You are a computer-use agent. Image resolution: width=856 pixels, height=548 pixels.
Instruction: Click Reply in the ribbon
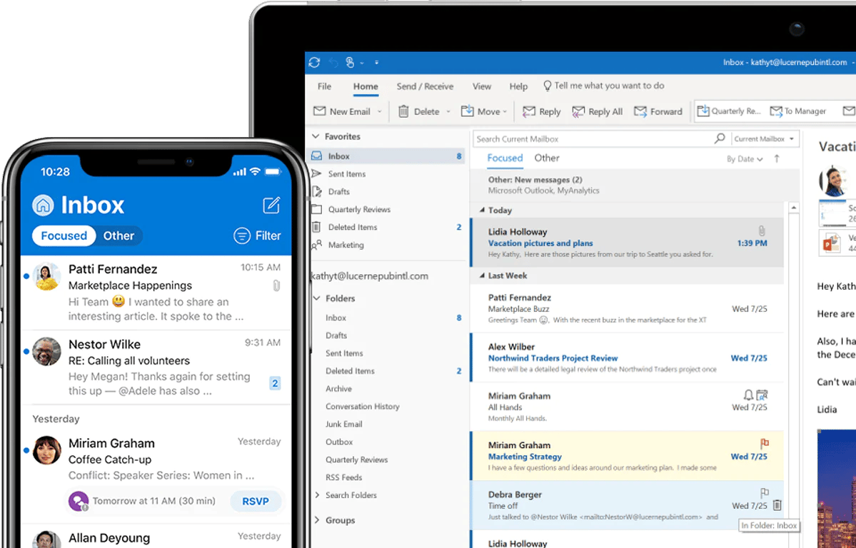[x=542, y=111]
